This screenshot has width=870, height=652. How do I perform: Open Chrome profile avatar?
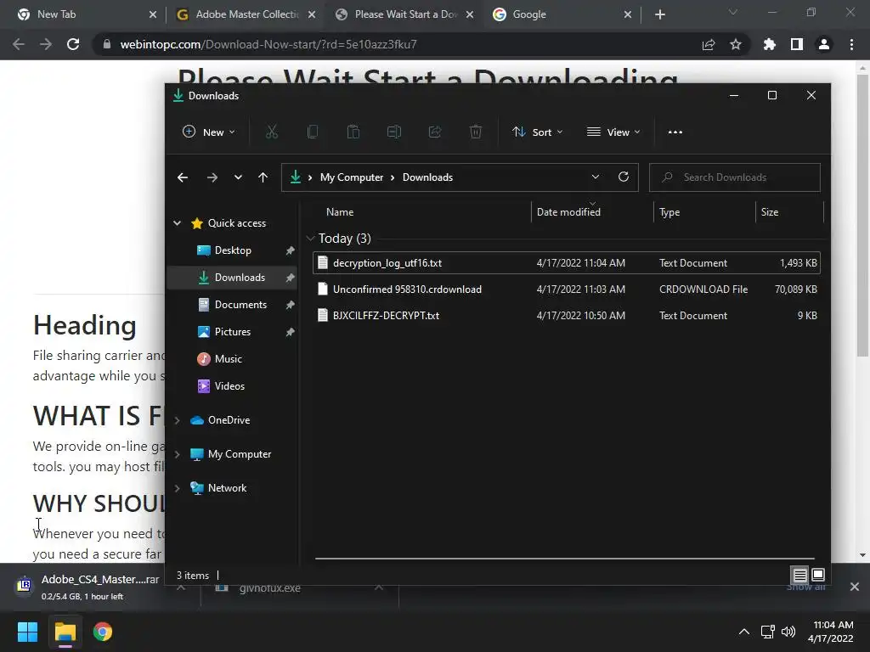(x=824, y=44)
